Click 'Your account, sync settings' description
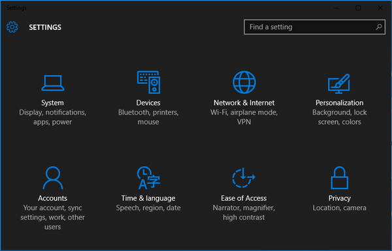Viewport: 392px width, 251px height. pos(52,217)
